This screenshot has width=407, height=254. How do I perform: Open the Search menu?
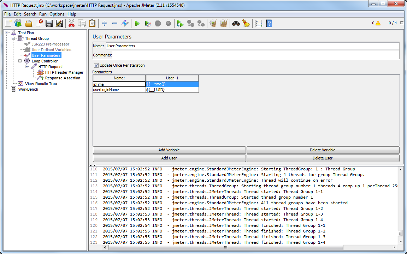coord(30,14)
